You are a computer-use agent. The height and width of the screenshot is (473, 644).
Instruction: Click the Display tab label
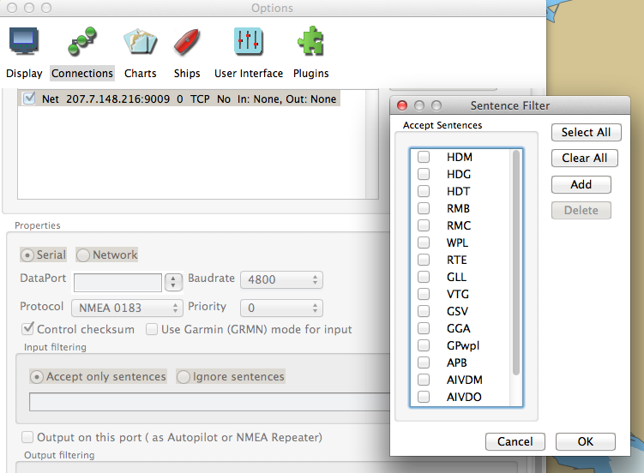click(x=24, y=74)
